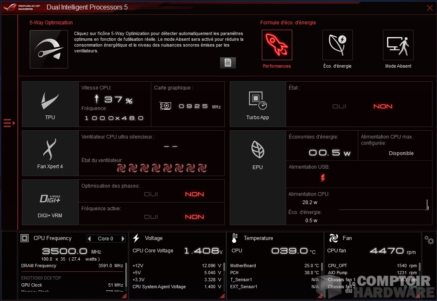
Task: Set Turbo App État to OUI
Action: coord(339,106)
